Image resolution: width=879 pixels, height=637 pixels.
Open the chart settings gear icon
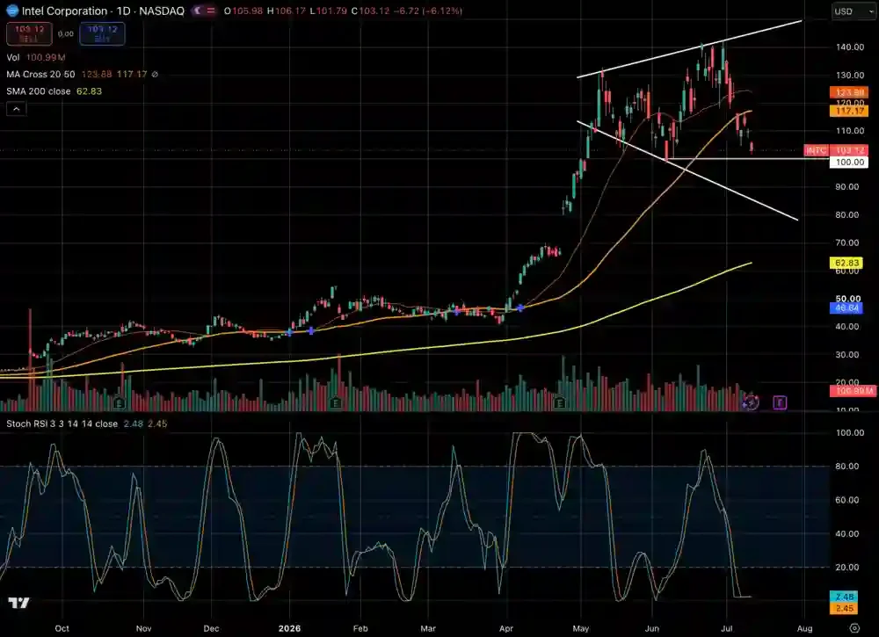pos(854,628)
